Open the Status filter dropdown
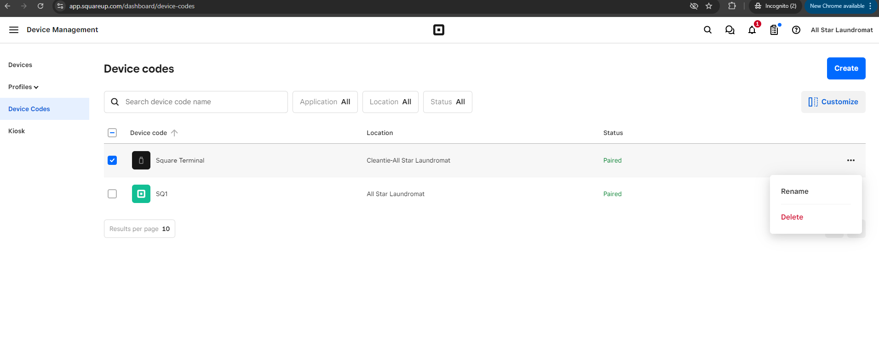The image size is (879, 344). point(448,102)
